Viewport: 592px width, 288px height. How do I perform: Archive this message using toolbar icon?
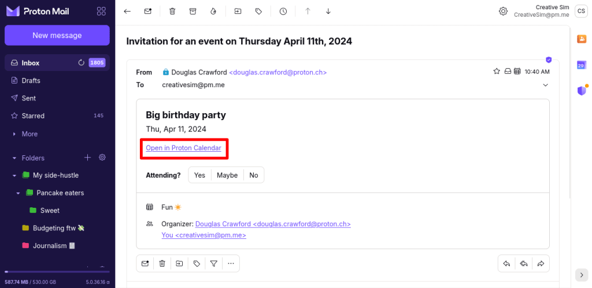coord(193,11)
